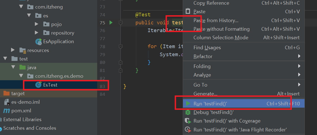The width and height of the screenshot is (317, 135).
Task: Click the green play icon for Run 'testFind()'
Action: point(188,104)
